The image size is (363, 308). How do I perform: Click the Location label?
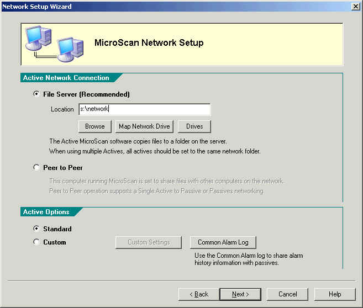click(62, 109)
